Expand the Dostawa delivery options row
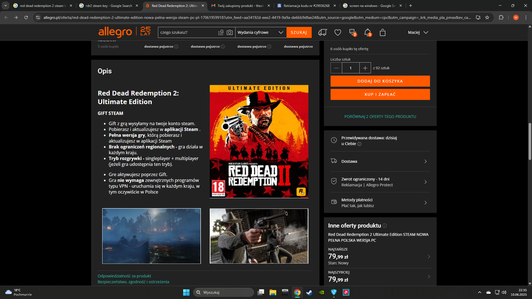The width and height of the screenshot is (532, 299). click(380, 161)
